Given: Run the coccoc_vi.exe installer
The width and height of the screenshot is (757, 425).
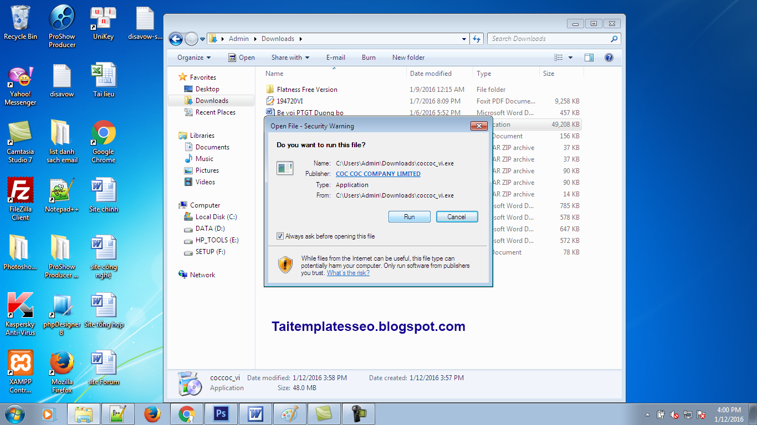Looking at the screenshot, I should [x=409, y=216].
